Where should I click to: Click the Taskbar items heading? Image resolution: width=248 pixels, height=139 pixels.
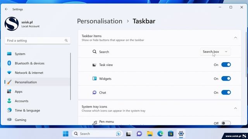click(91, 36)
